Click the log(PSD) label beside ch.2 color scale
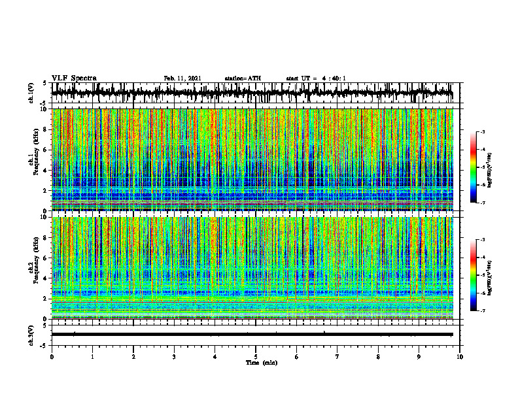Screen dimensions: 518x400 point(491,278)
